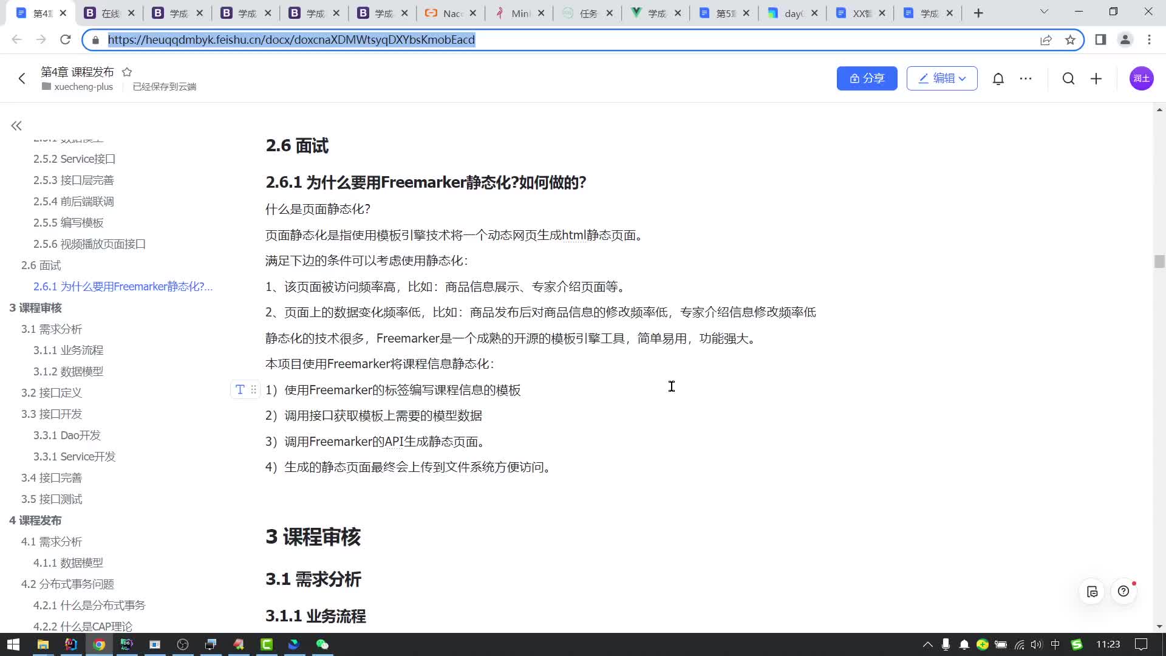Open the help question mark button
The image size is (1166, 656).
(1123, 592)
